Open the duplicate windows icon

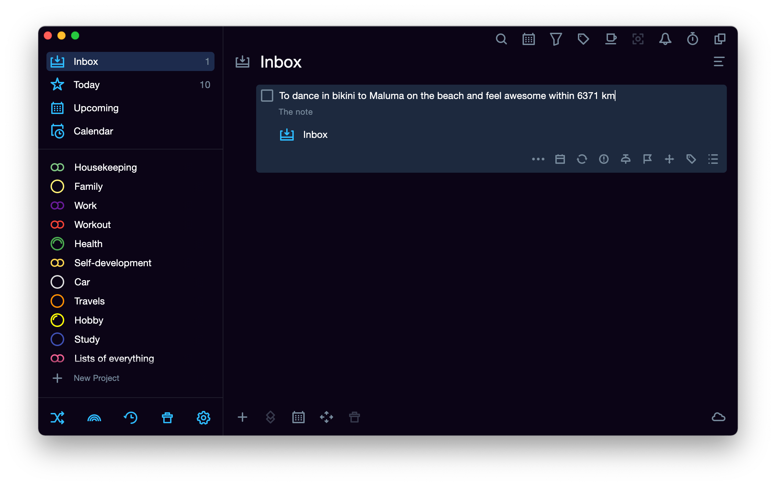[720, 39]
